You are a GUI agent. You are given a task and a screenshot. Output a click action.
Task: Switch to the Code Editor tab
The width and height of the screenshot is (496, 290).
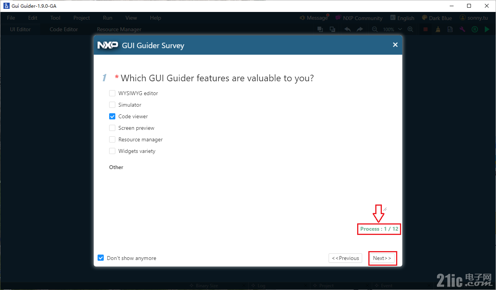64,29
